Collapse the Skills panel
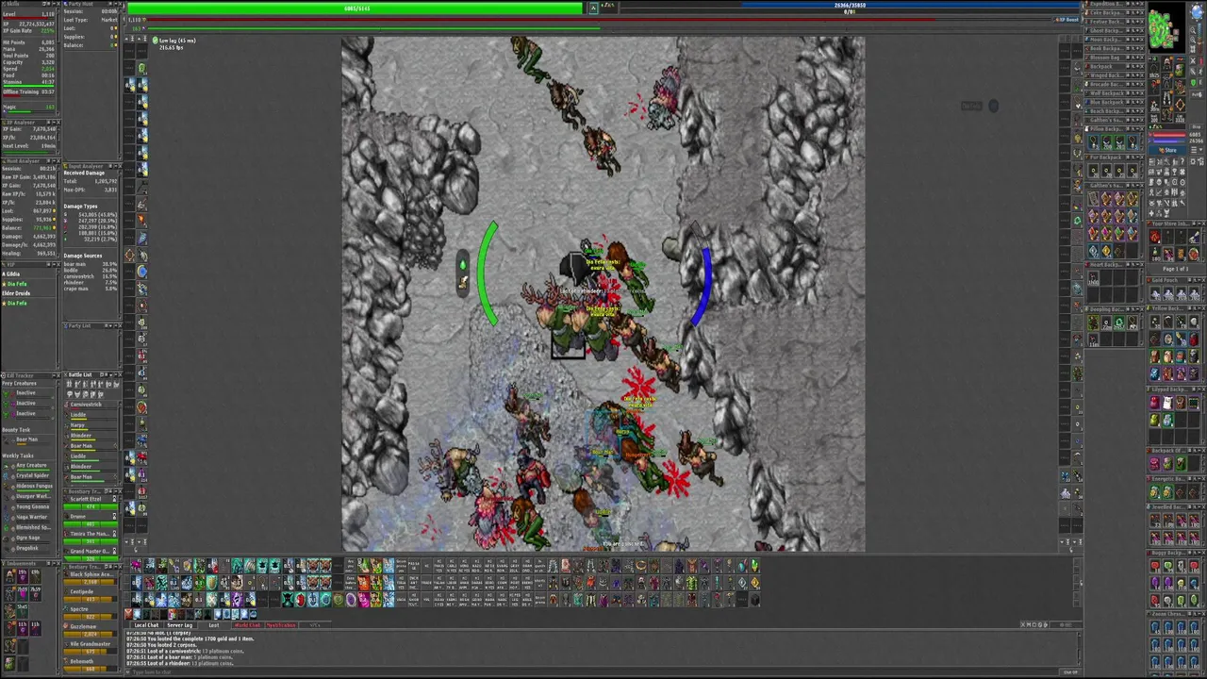The width and height of the screenshot is (1207, 679). (56, 4)
